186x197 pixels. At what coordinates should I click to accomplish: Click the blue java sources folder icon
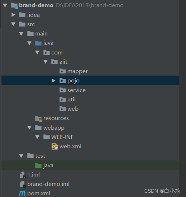pos(38,43)
